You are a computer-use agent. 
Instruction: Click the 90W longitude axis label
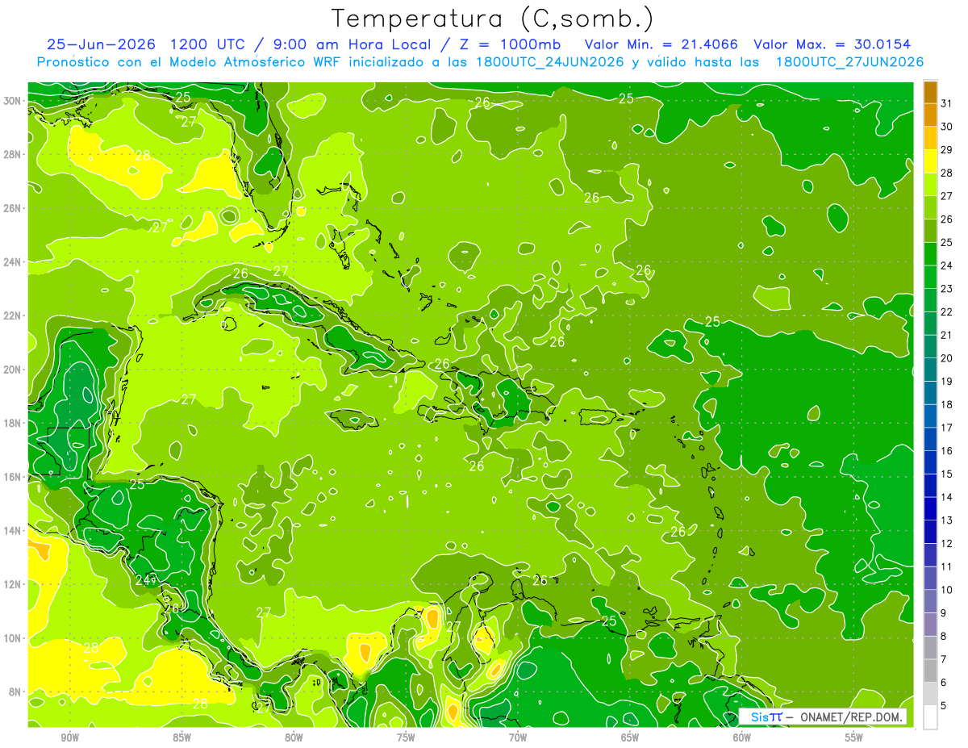pyautogui.click(x=69, y=738)
